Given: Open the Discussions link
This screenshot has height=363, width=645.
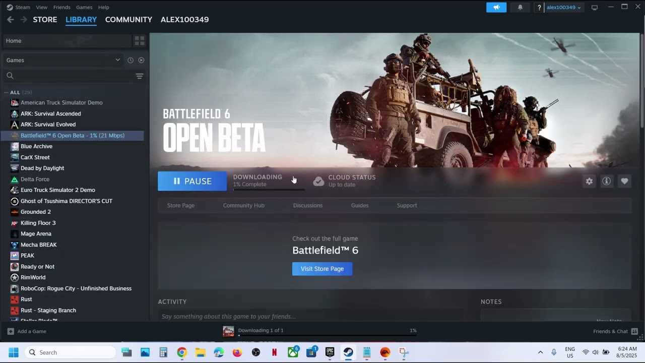Looking at the screenshot, I should click(x=308, y=205).
